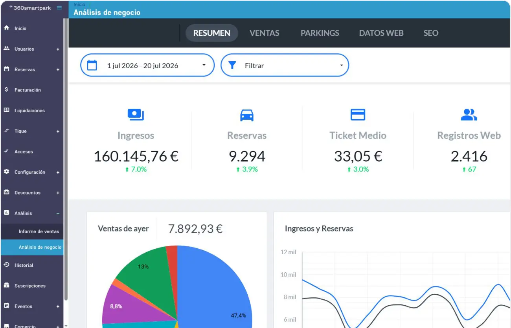The width and height of the screenshot is (511, 328).
Task: Click the Reservas calendar icon in sidebar
Action: [x=6, y=69]
